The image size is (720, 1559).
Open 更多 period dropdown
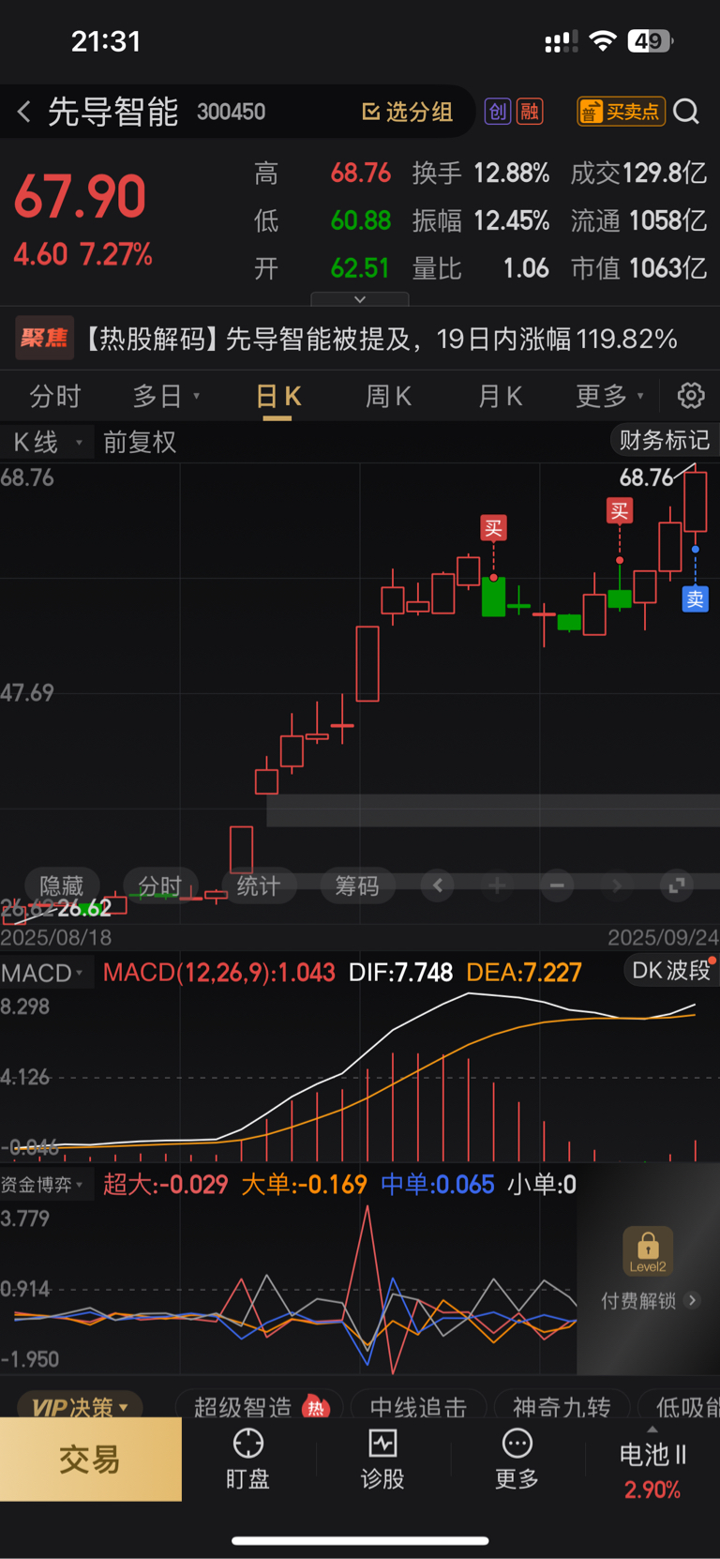(609, 396)
